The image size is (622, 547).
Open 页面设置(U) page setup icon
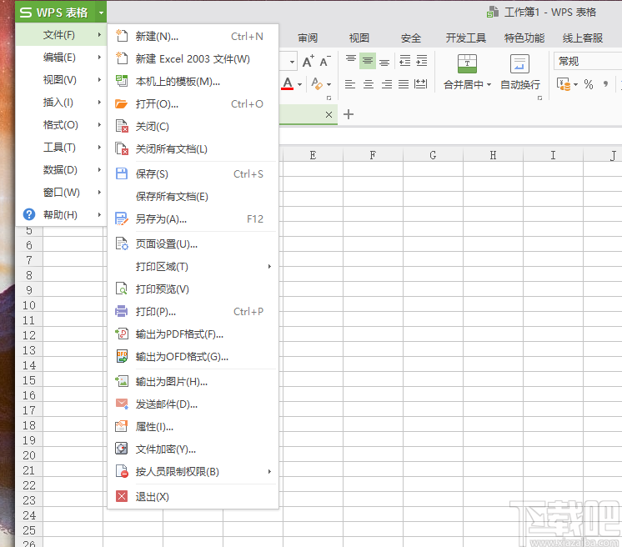click(x=122, y=243)
